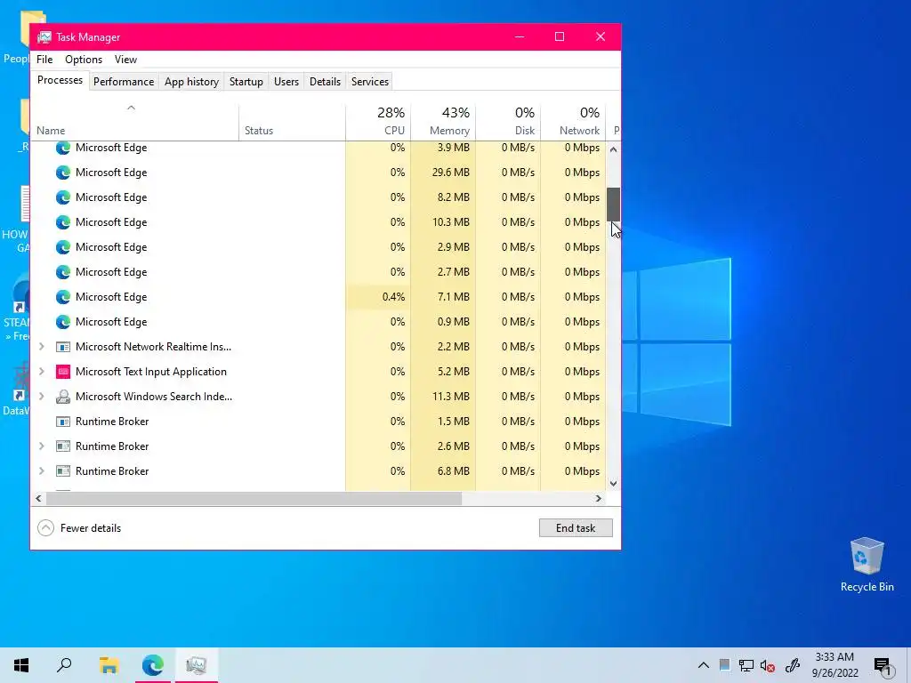Open the notification center icon
Image resolution: width=911 pixels, height=683 pixels.
tap(883, 666)
